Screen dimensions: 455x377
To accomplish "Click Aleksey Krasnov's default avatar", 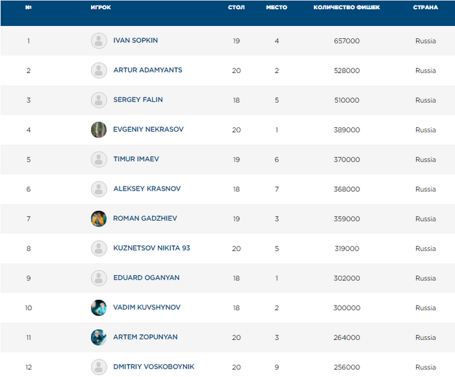I will click(x=99, y=189).
